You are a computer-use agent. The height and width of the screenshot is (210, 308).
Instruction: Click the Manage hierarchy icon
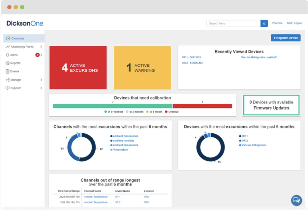(8, 80)
